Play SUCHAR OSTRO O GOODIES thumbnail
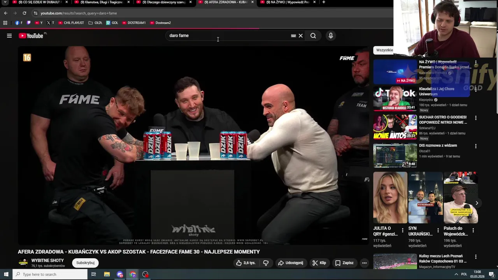498x280 pixels. coord(395,127)
